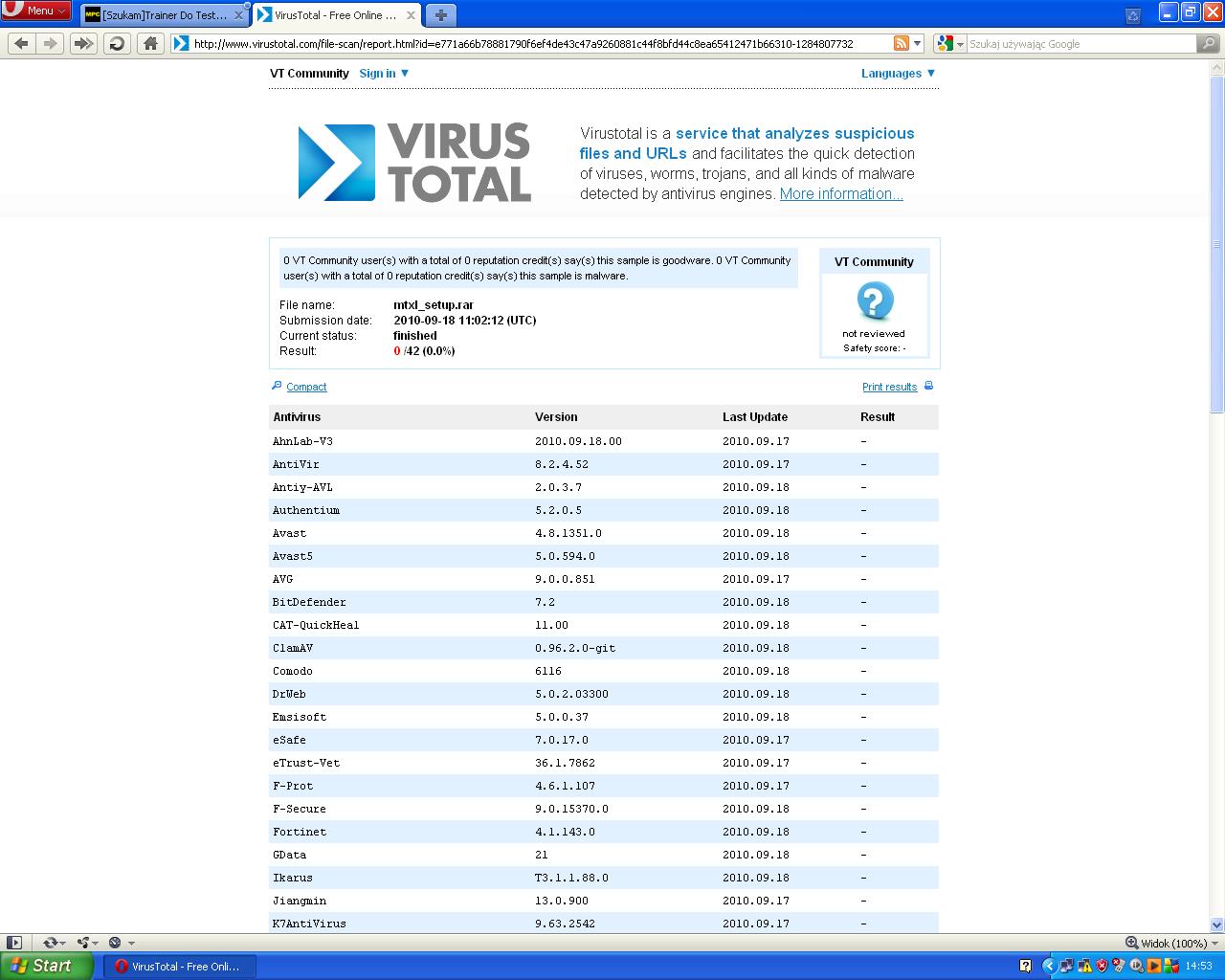Expand hidden system tray icons arrow
This screenshot has width=1225, height=980.
pos(1049,966)
